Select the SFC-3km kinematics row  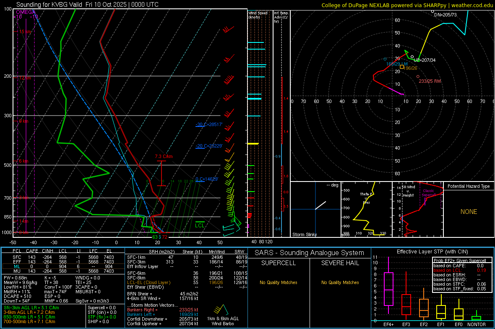tap(187, 262)
